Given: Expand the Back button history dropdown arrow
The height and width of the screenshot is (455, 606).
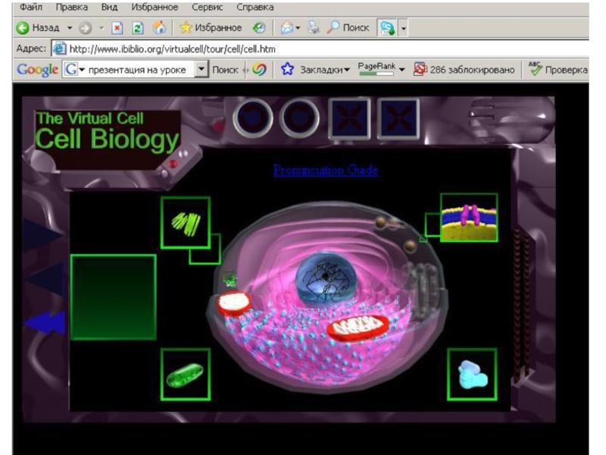Looking at the screenshot, I should 70,28.
